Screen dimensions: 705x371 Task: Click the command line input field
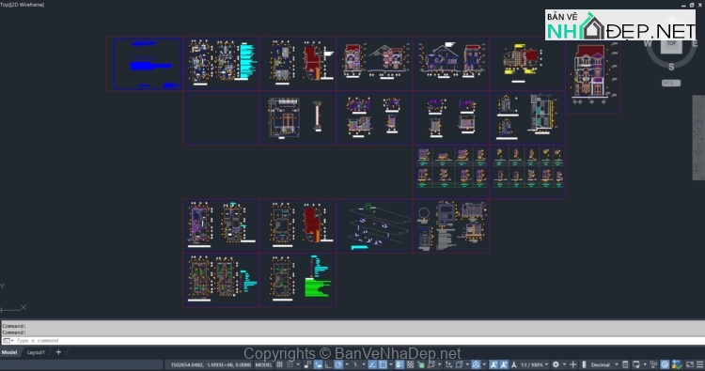[352, 340]
